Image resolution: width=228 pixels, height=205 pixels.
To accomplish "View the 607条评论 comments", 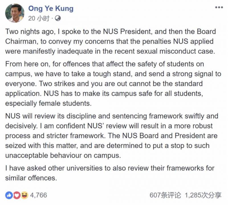I will tap(165, 195).
